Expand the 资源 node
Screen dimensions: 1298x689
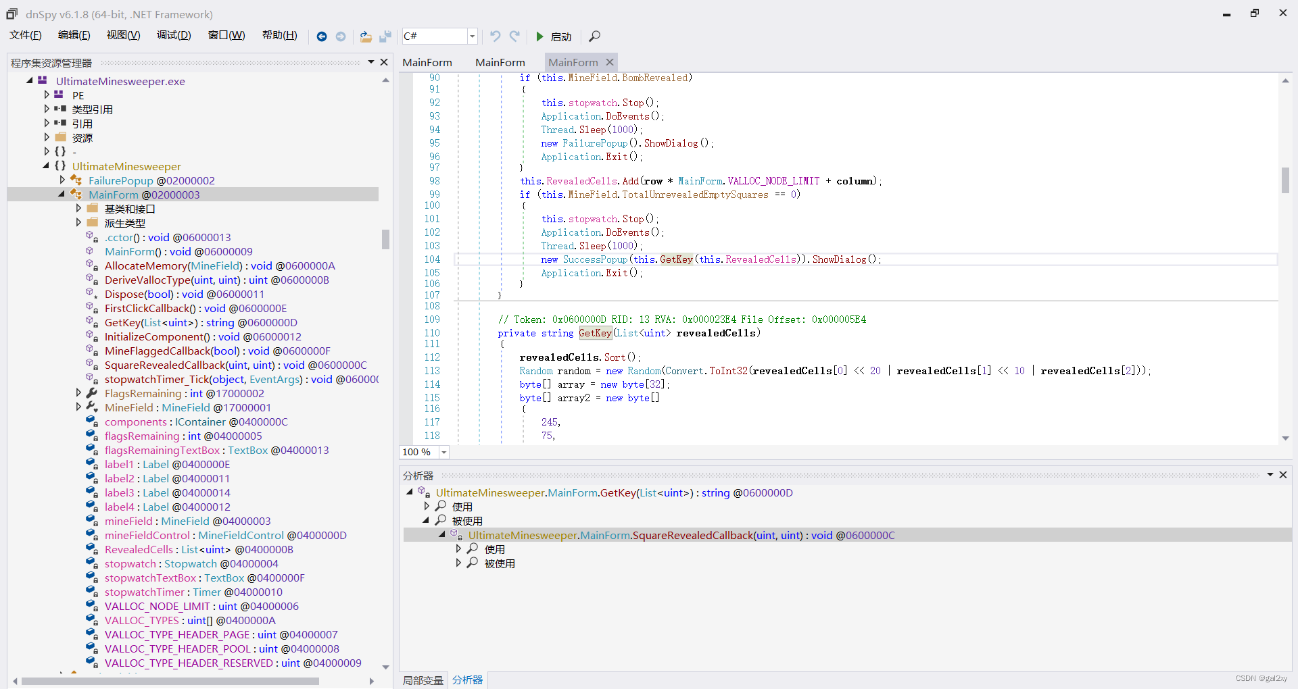click(x=47, y=137)
